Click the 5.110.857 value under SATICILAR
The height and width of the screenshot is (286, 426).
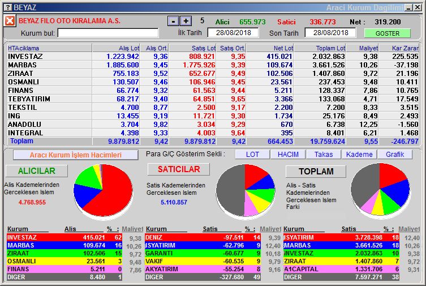[174, 202]
